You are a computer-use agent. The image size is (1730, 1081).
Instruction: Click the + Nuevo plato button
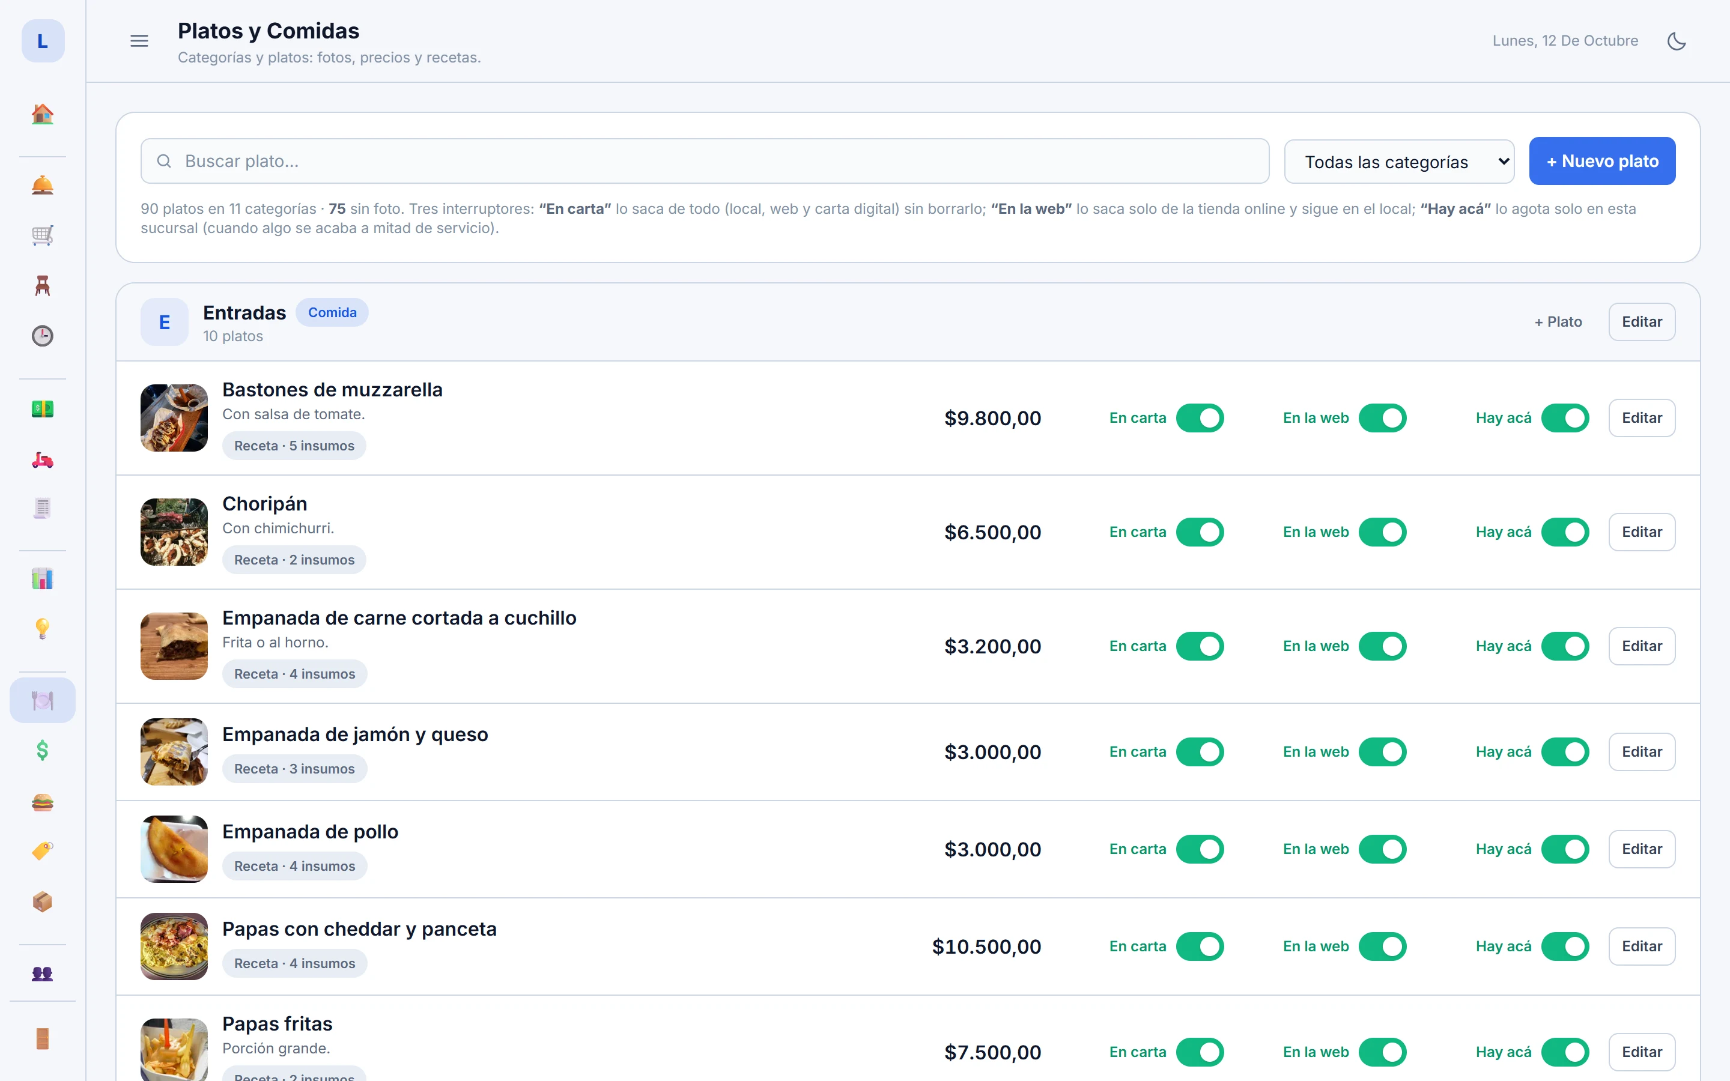tap(1602, 161)
